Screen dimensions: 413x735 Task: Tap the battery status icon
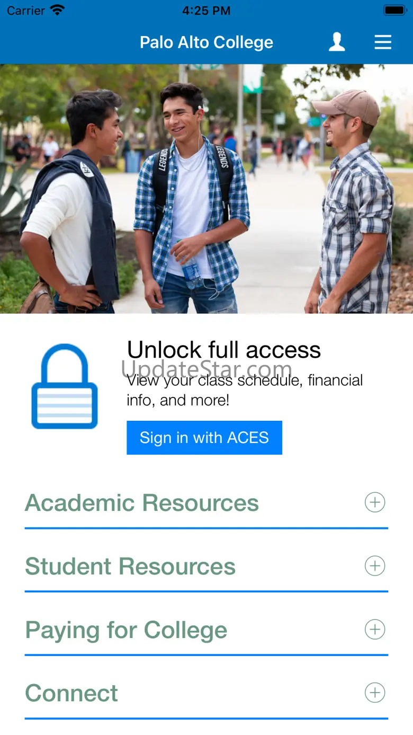click(x=395, y=10)
